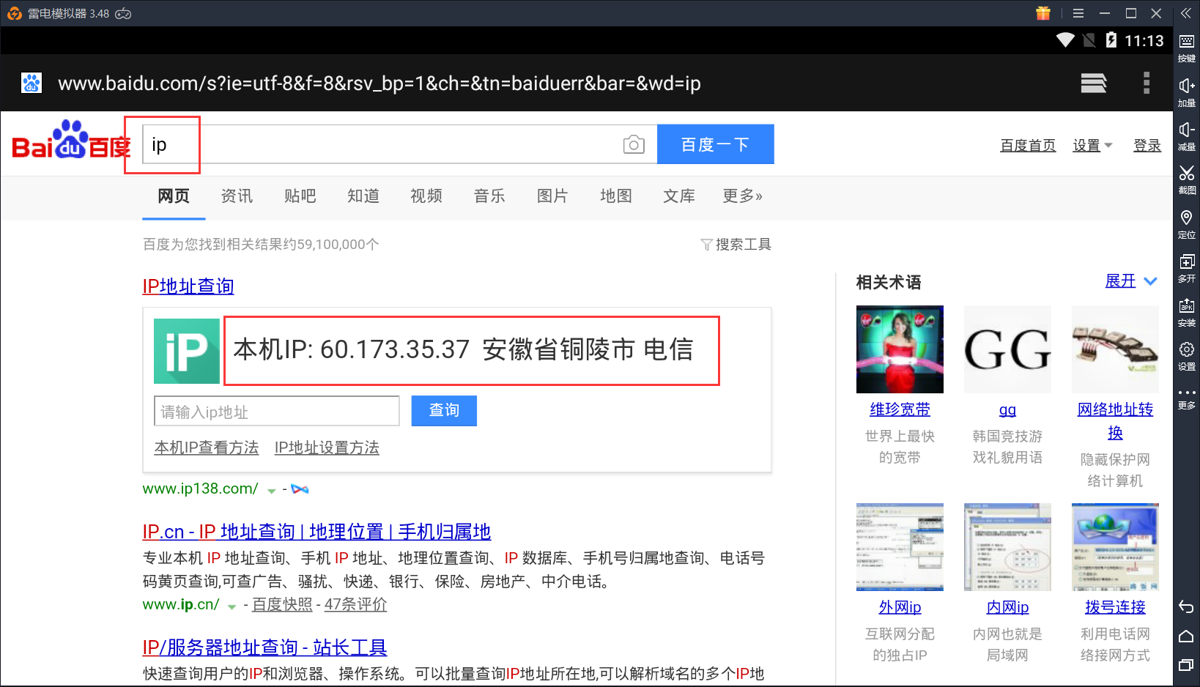Show 更多 options in emulator sidebar
Screen dimensions: 1200x687
[1187, 398]
